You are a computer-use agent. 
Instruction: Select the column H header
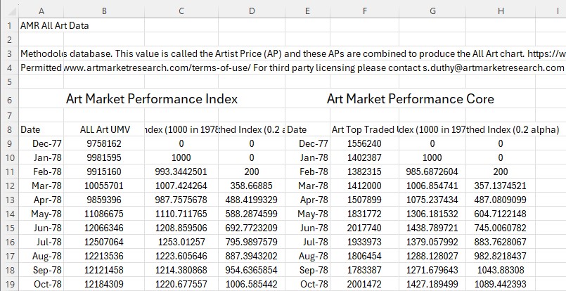(x=500, y=11)
